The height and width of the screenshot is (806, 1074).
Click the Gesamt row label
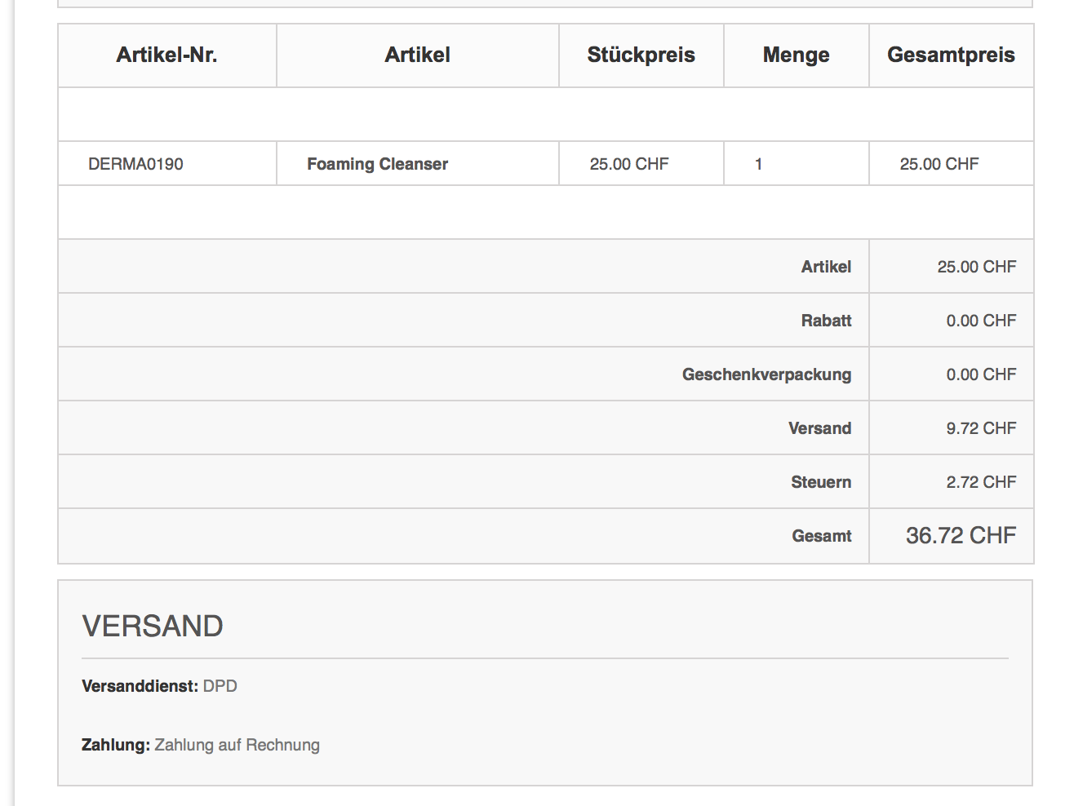pyautogui.click(x=821, y=536)
